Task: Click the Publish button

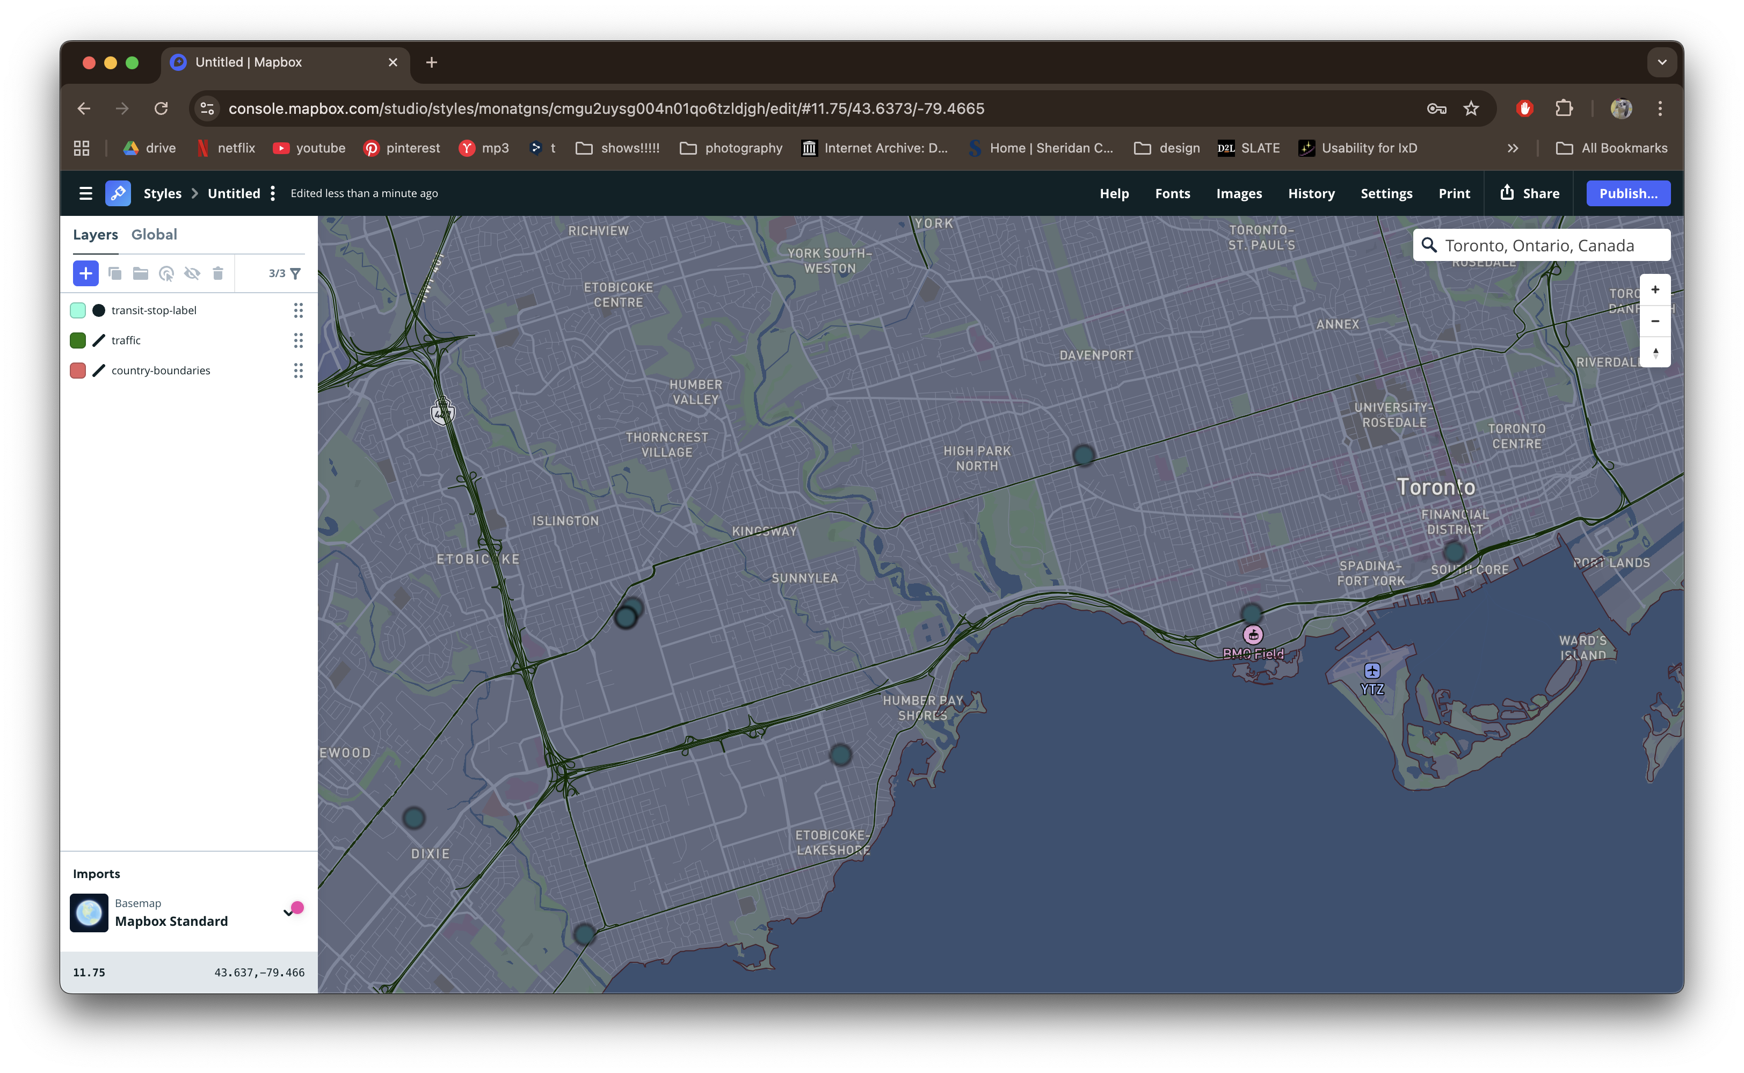Action: [x=1627, y=192]
